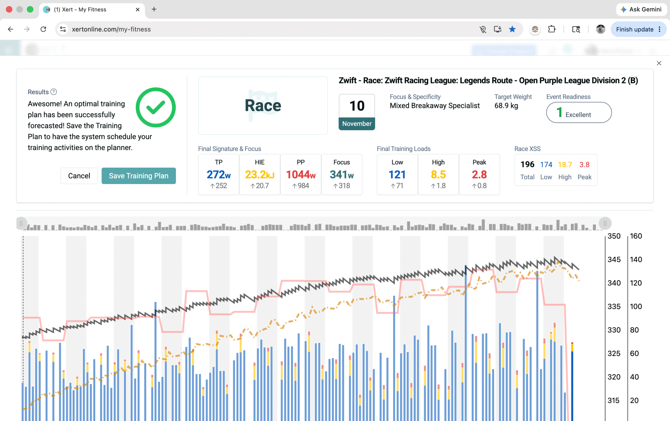Click the 350 label on the chart axis
670x421 pixels.
pyautogui.click(x=614, y=236)
